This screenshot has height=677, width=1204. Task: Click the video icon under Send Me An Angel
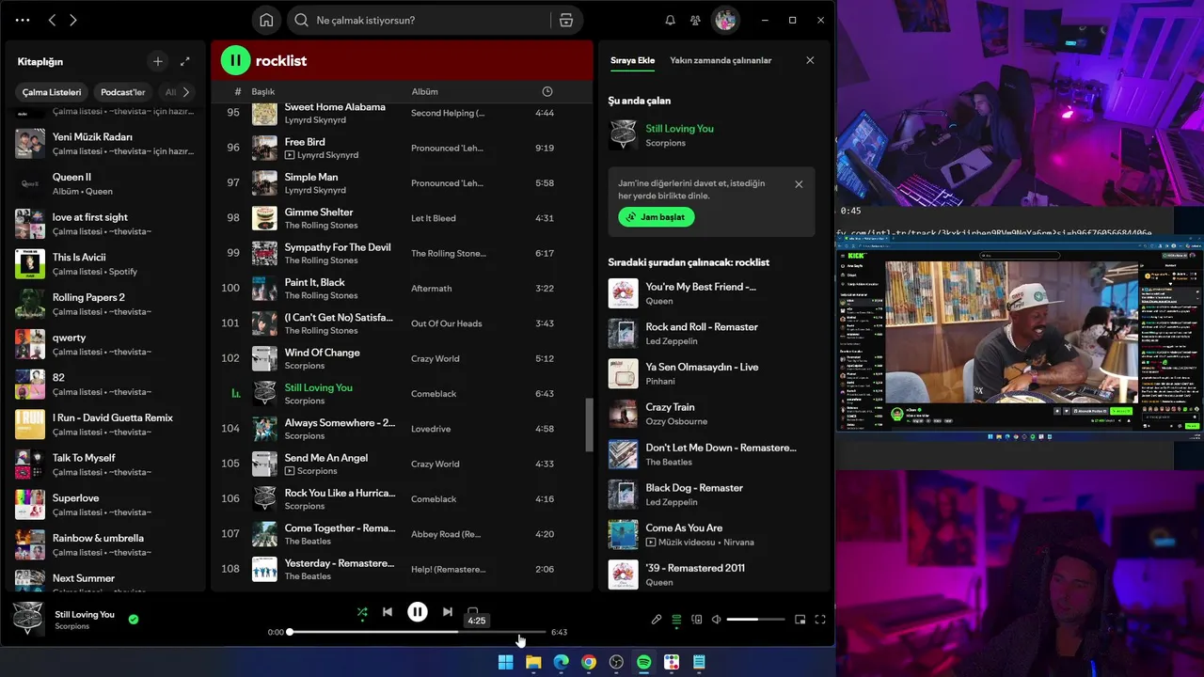[x=290, y=471]
